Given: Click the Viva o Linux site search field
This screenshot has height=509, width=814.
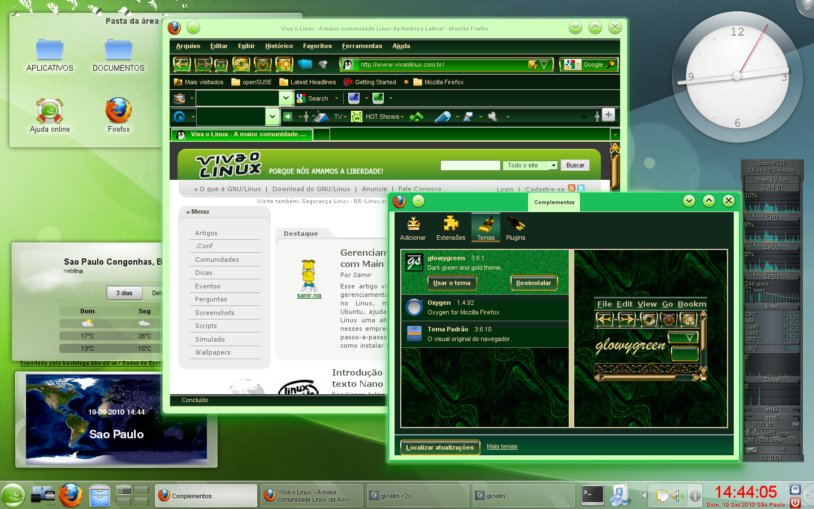Looking at the screenshot, I should click(470, 165).
